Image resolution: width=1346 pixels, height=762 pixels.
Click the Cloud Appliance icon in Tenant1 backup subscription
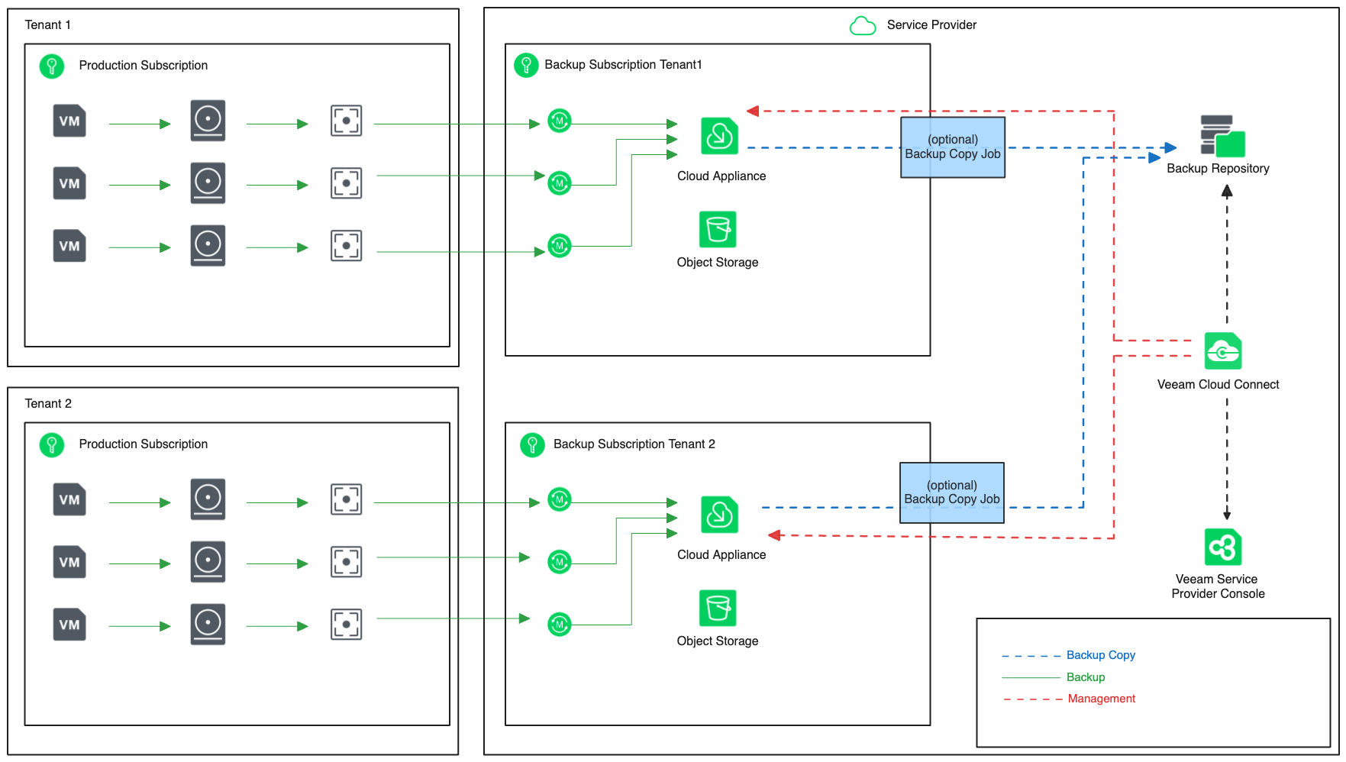pos(719,137)
